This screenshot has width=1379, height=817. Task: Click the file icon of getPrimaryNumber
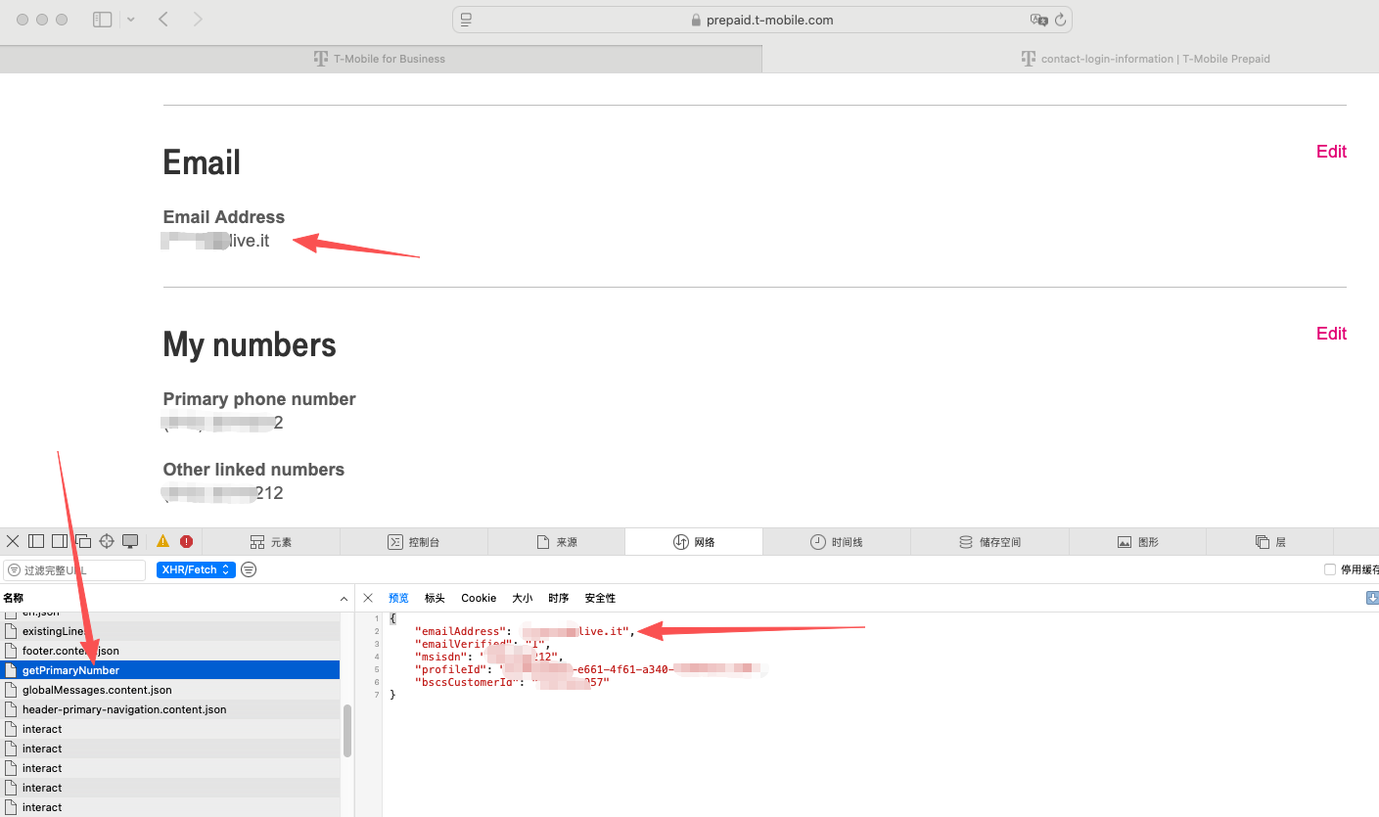[12, 670]
